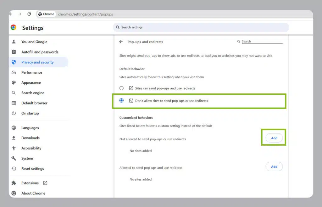
Task: Open Extensions page link
Action: [30, 183]
